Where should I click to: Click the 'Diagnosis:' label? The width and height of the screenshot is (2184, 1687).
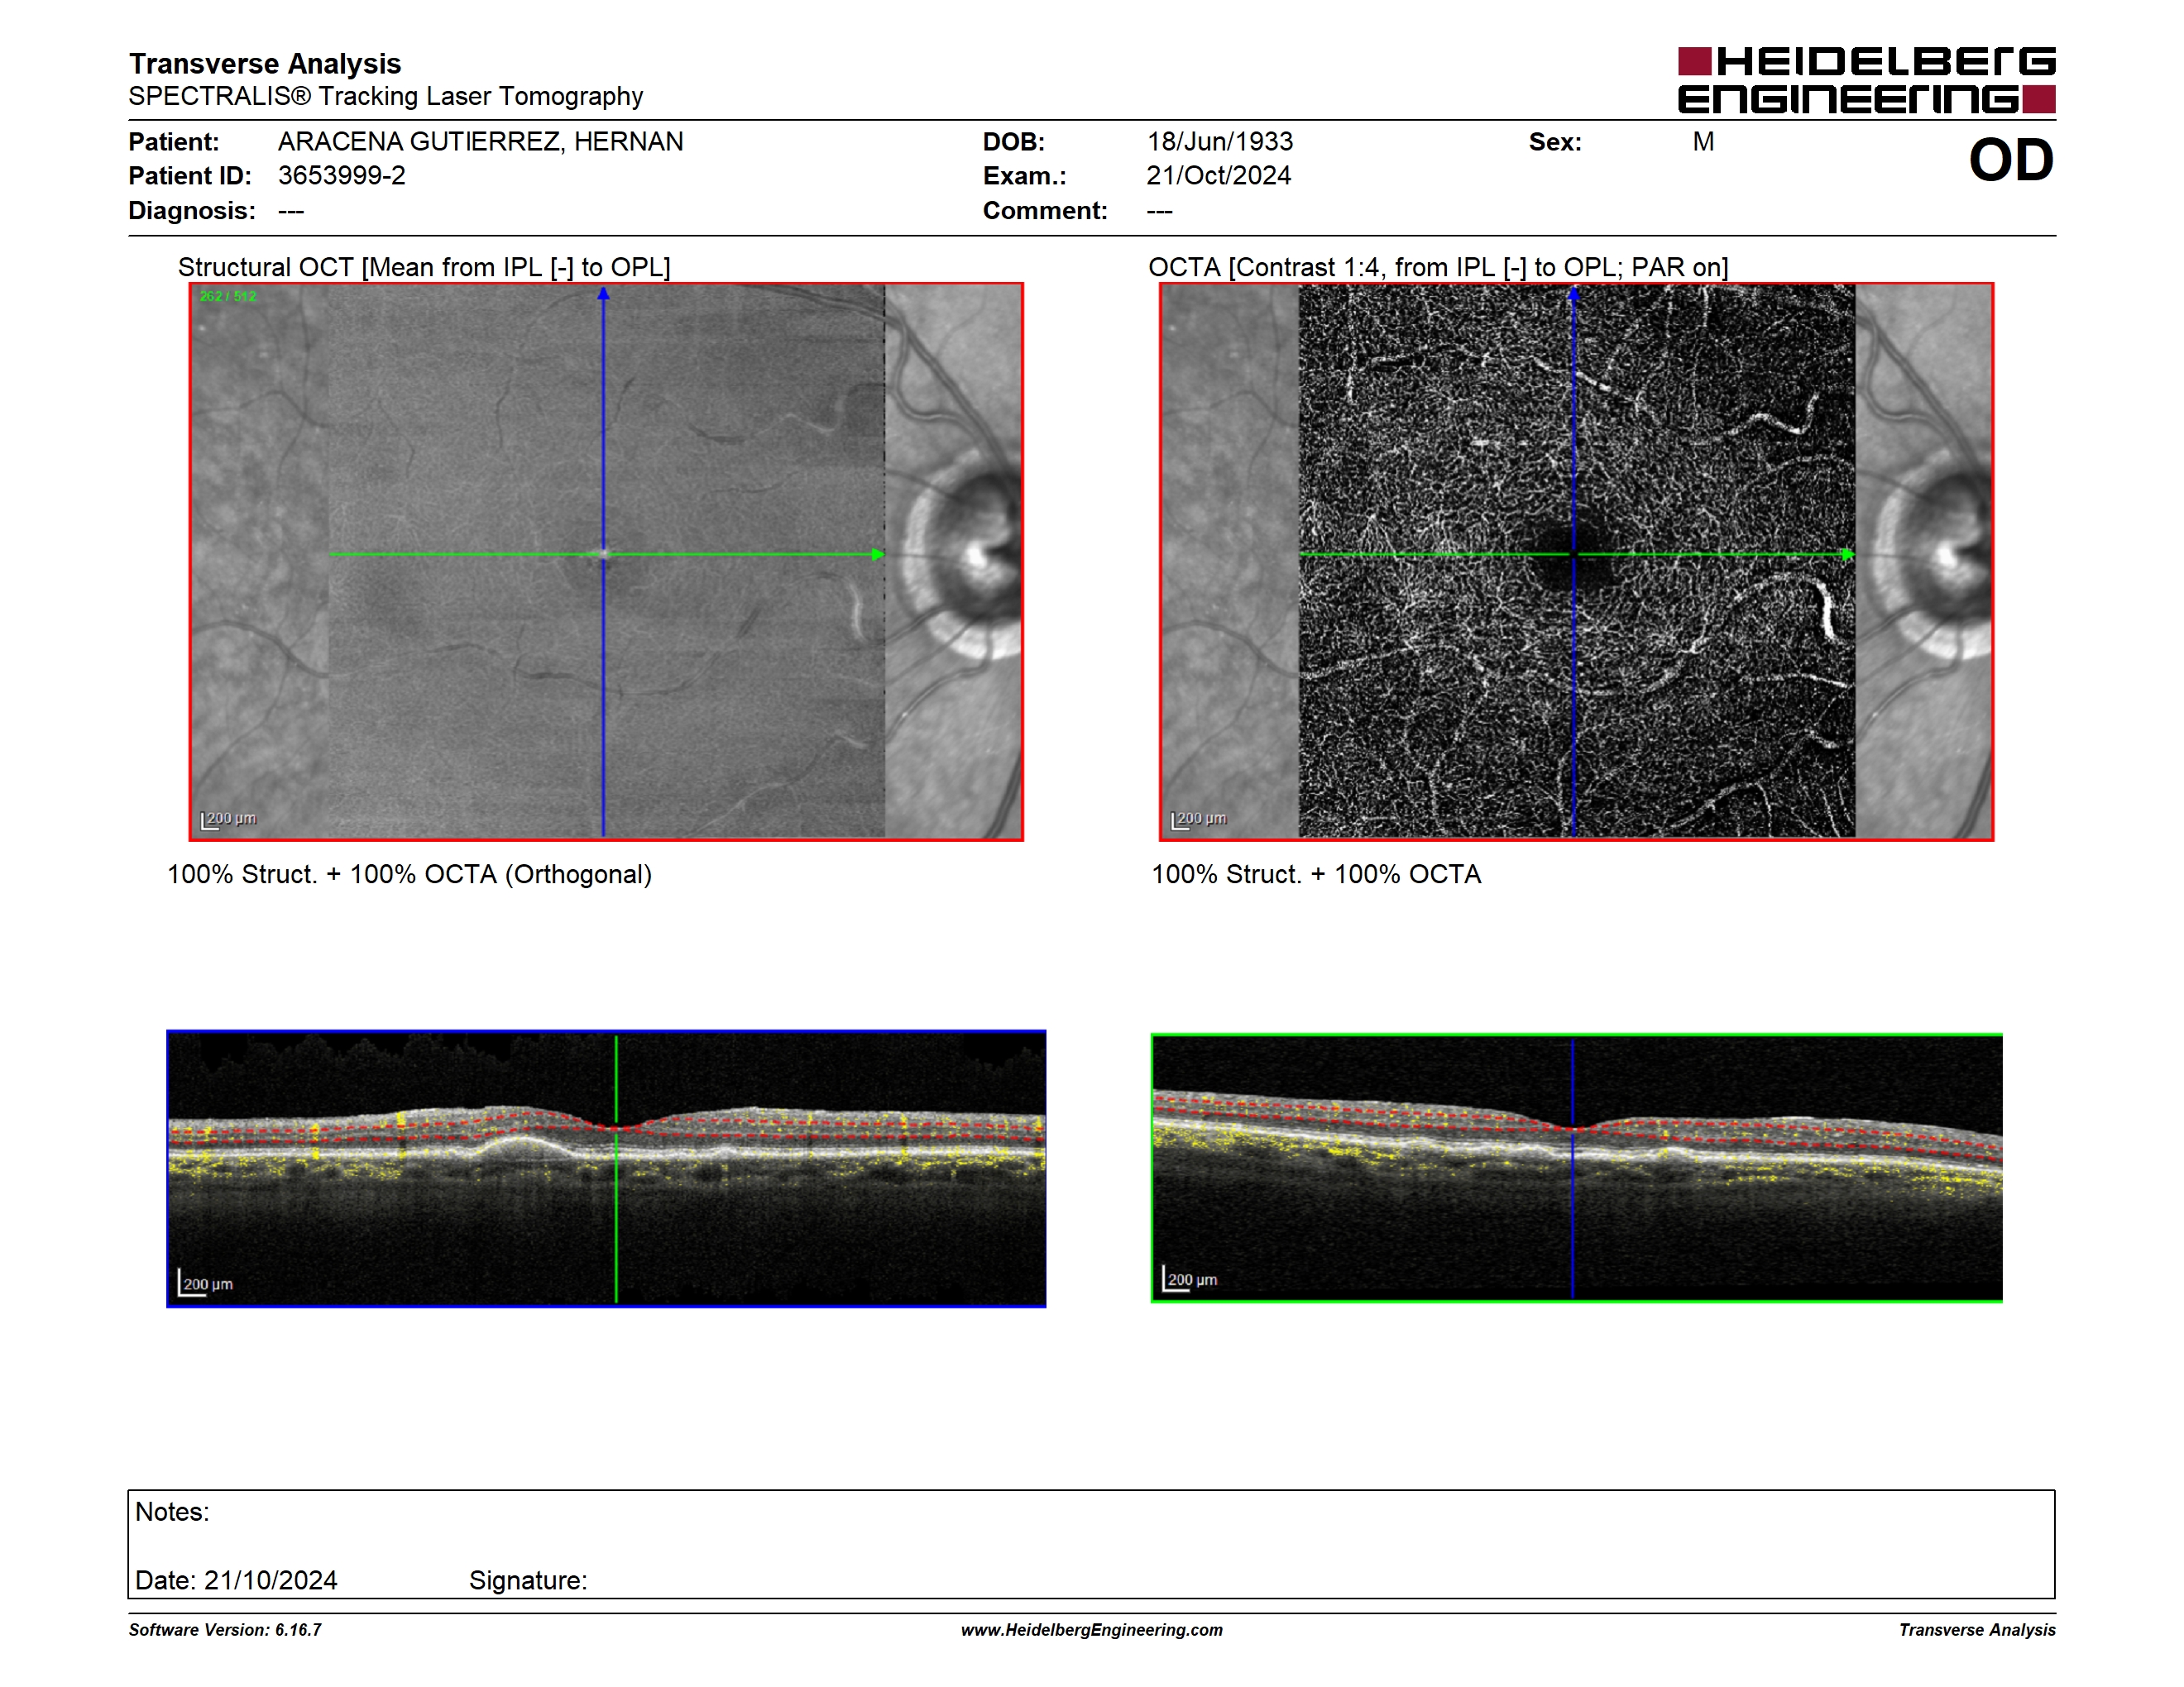[x=192, y=211]
